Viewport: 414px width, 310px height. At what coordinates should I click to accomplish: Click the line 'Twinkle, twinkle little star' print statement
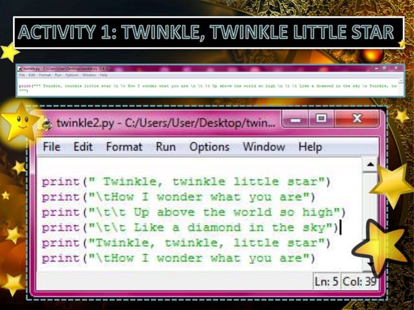186,182
